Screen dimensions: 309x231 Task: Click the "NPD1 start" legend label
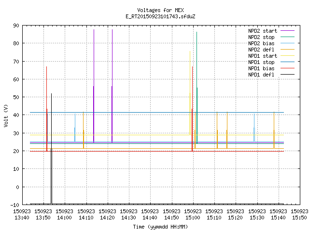(263, 56)
